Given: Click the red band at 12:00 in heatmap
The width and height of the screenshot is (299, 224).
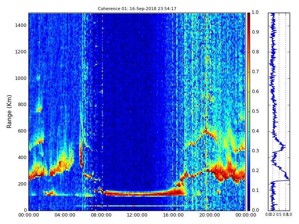Looking at the screenshot, I should pyautogui.click(x=137, y=194).
